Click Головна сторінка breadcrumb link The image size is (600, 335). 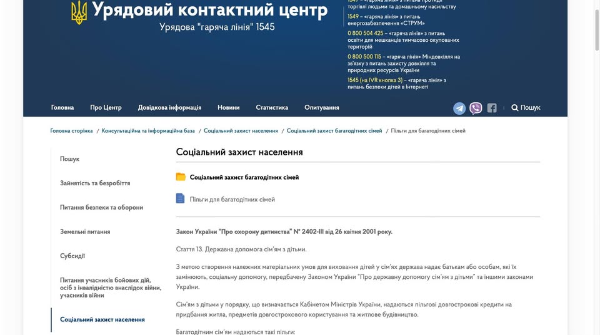click(x=71, y=131)
